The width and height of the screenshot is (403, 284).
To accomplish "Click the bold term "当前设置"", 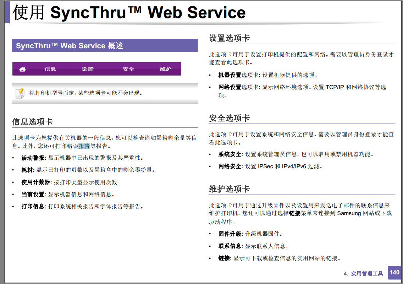I will [x=33, y=194].
